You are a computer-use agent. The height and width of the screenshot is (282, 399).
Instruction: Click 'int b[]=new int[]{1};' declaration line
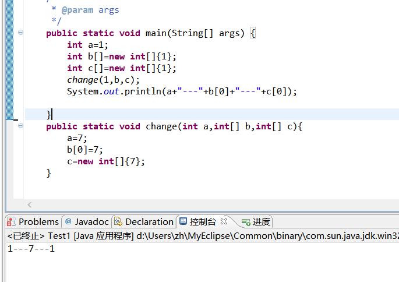pos(121,57)
